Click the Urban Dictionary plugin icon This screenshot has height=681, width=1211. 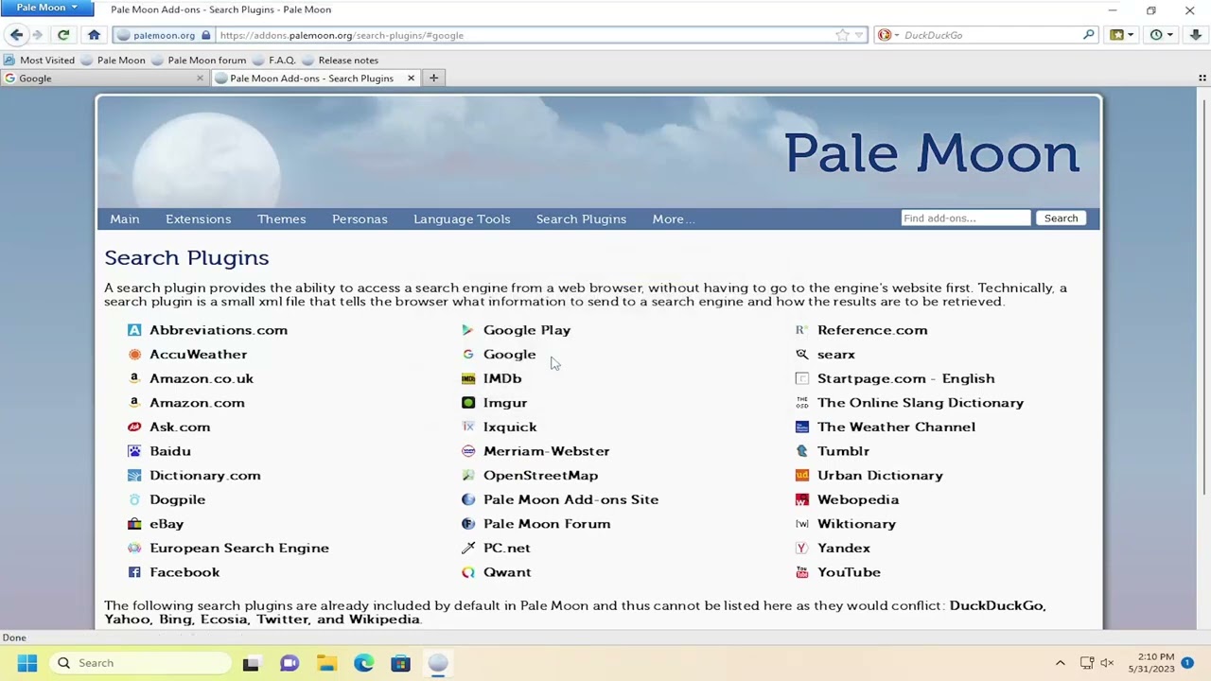[x=802, y=476]
